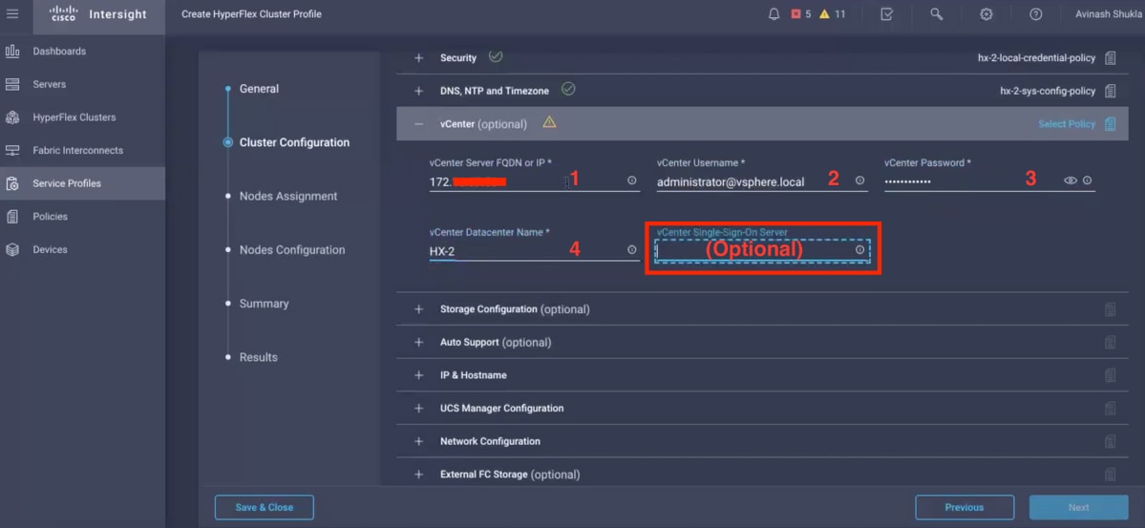Viewport: 1145px width, 528px height.
Task: Click policy icon in Storage Configuration row
Action: coord(1110,309)
